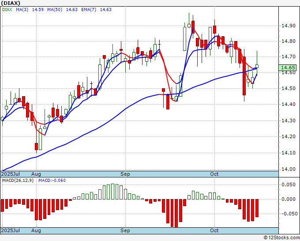Select the DIAX legend label
This screenshot has width=300, height=241.
(7, 10)
